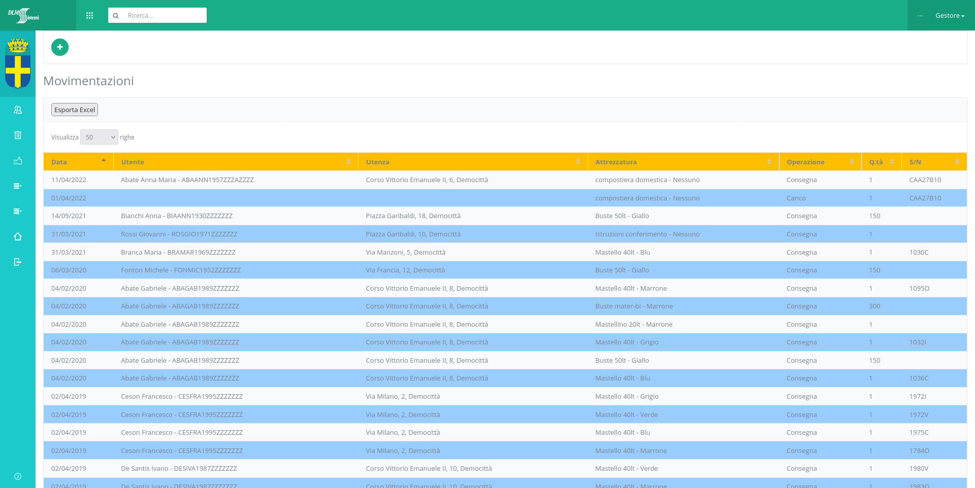Click the logout exit sidebar icon

(x=18, y=262)
